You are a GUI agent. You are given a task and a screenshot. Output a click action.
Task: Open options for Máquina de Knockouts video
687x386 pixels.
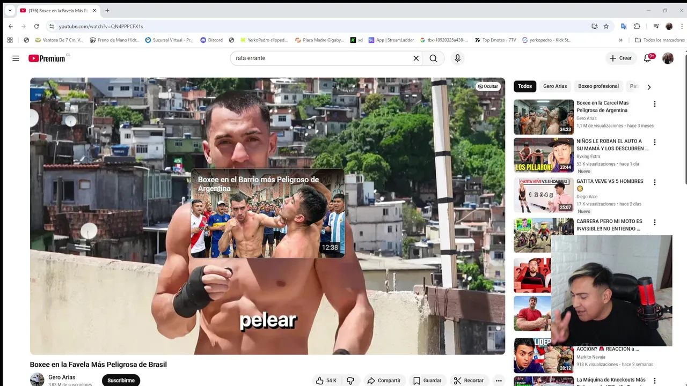click(654, 381)
